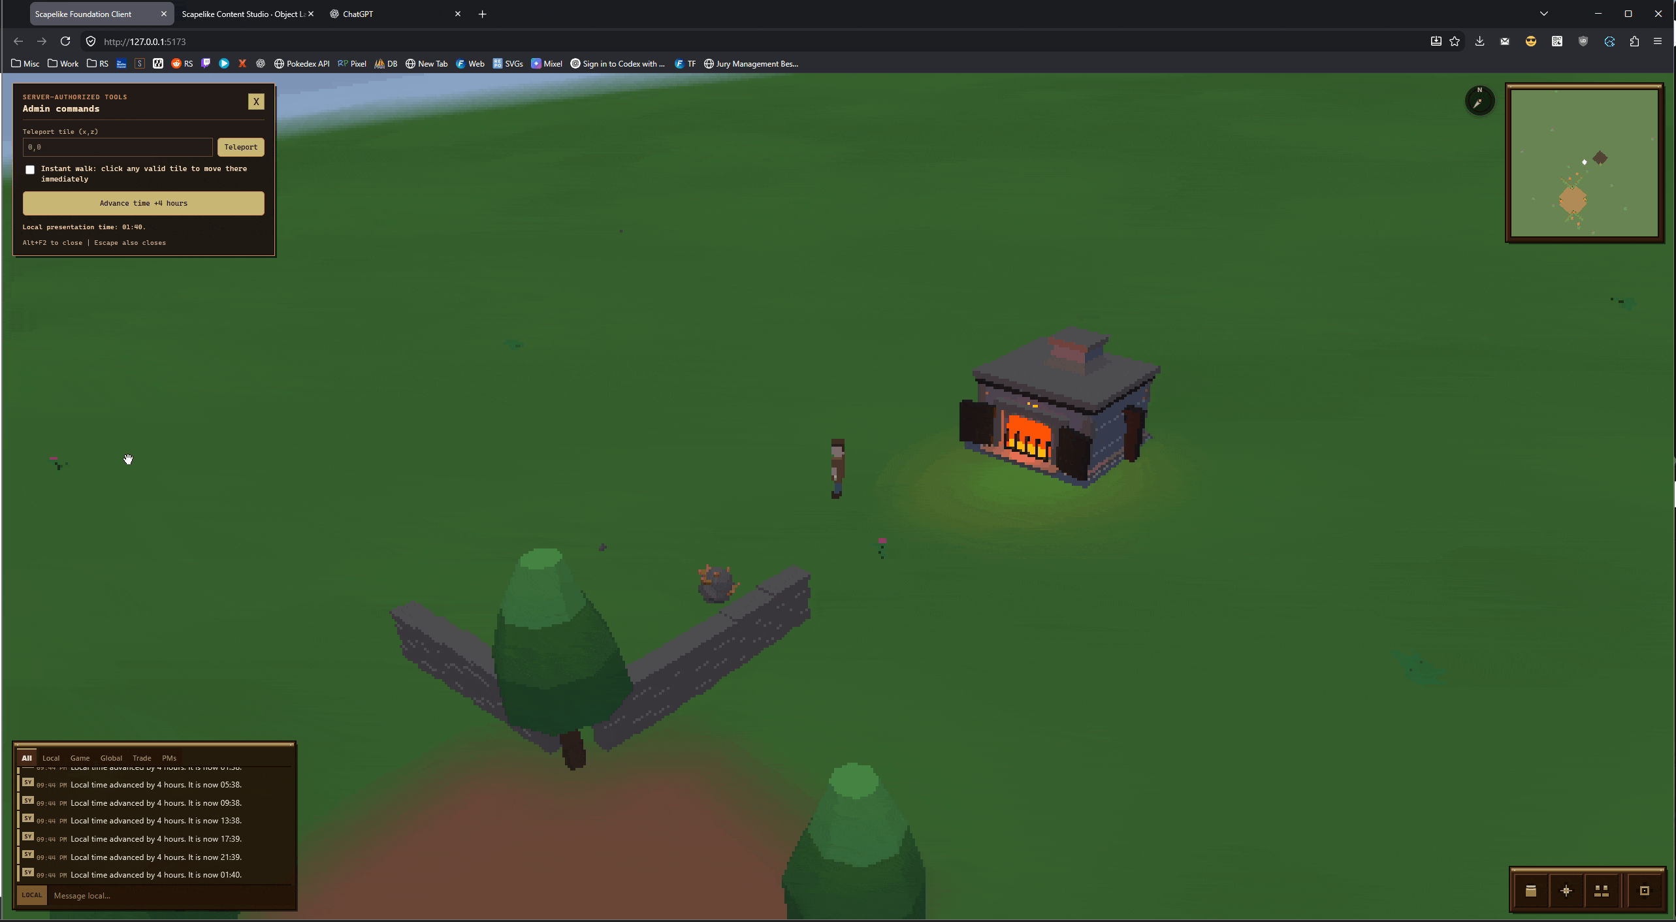Click chat line "It is now 13:38"
This screenshot has width=1676, height=922.
pos(156,821)
